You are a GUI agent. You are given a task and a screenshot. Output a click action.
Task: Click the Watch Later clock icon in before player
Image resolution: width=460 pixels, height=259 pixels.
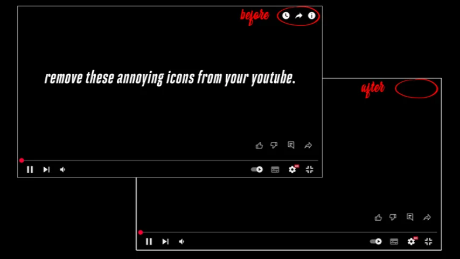point(285,16)
